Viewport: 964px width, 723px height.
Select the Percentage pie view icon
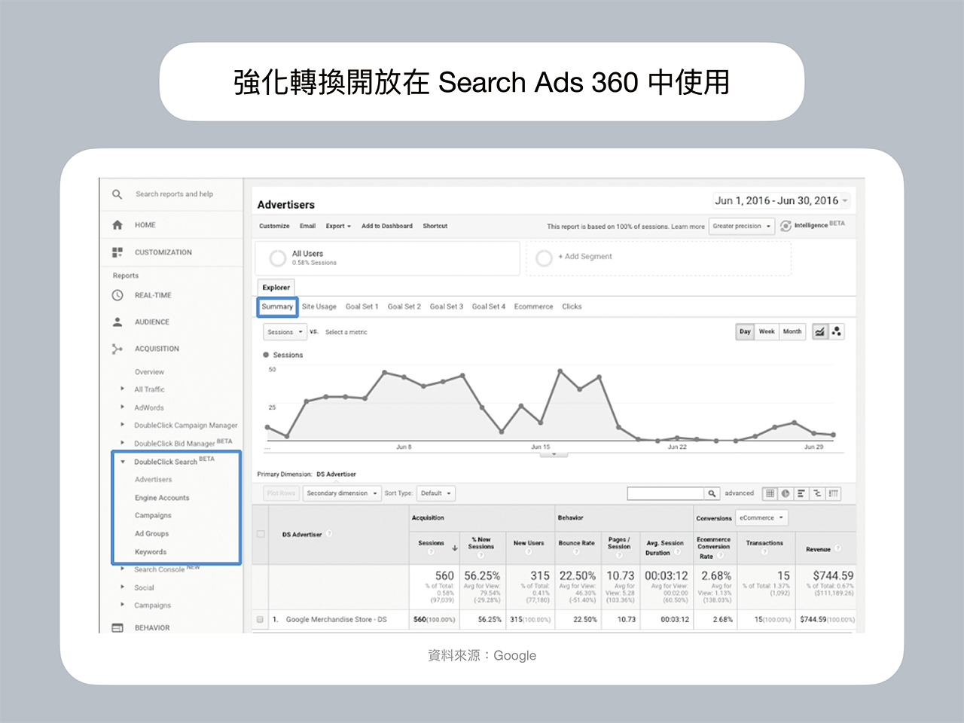[x=786, y=493]
